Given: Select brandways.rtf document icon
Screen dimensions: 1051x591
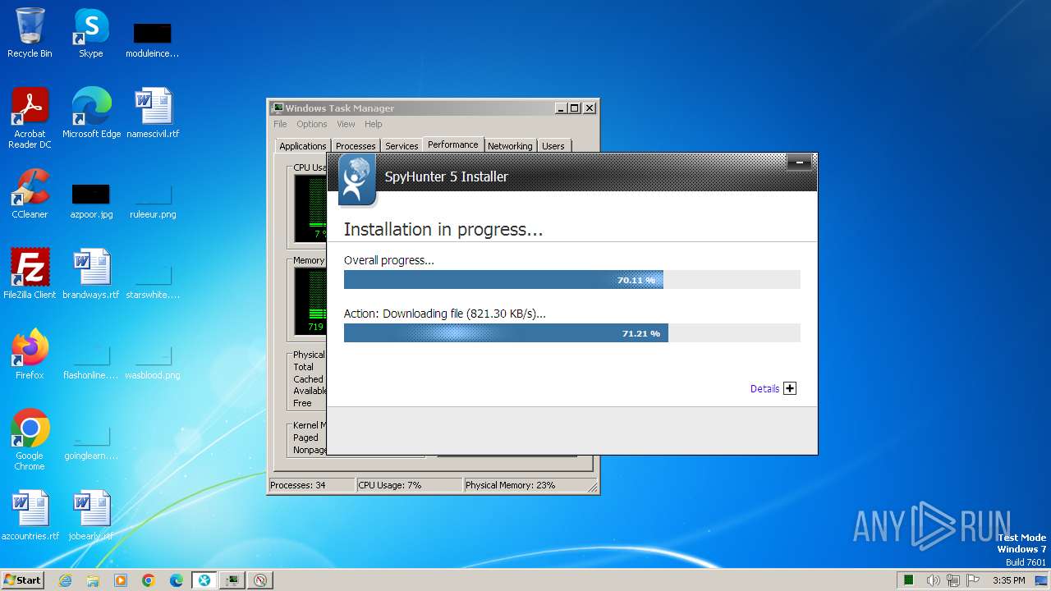Looking at the screenshot, I should 91,273.
